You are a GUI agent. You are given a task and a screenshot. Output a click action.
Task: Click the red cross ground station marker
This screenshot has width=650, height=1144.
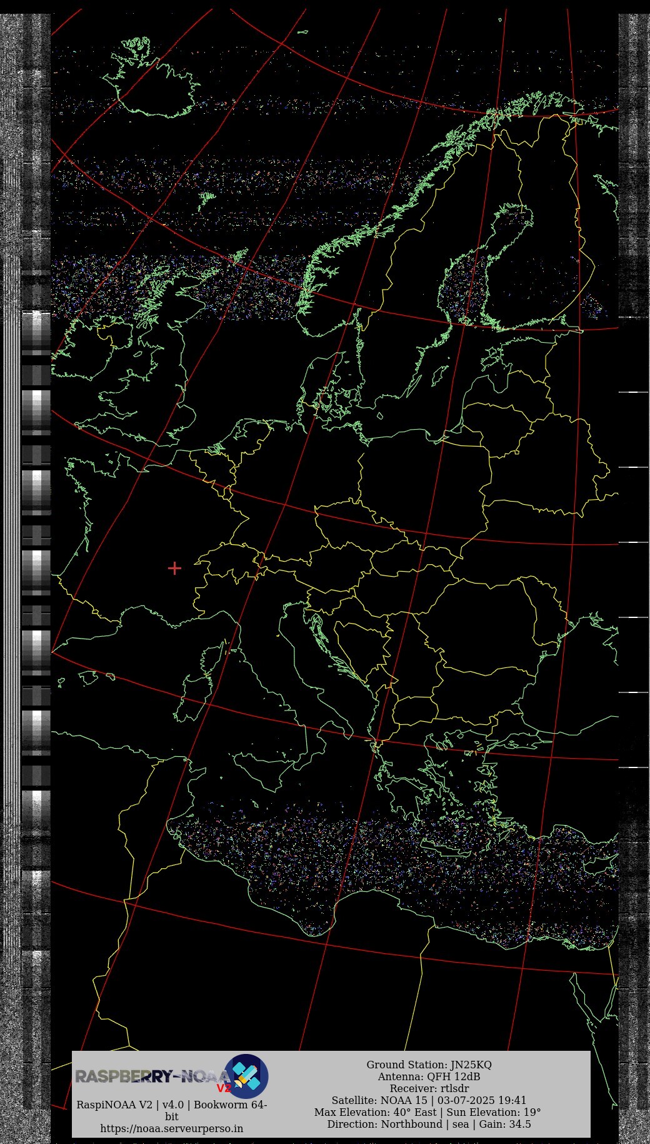click(174, 568)
